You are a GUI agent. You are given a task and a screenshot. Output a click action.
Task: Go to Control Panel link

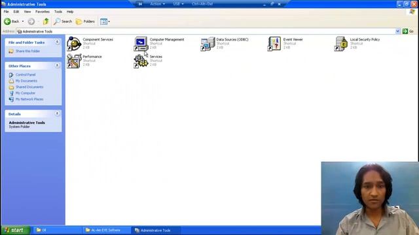tap(26, 74)
